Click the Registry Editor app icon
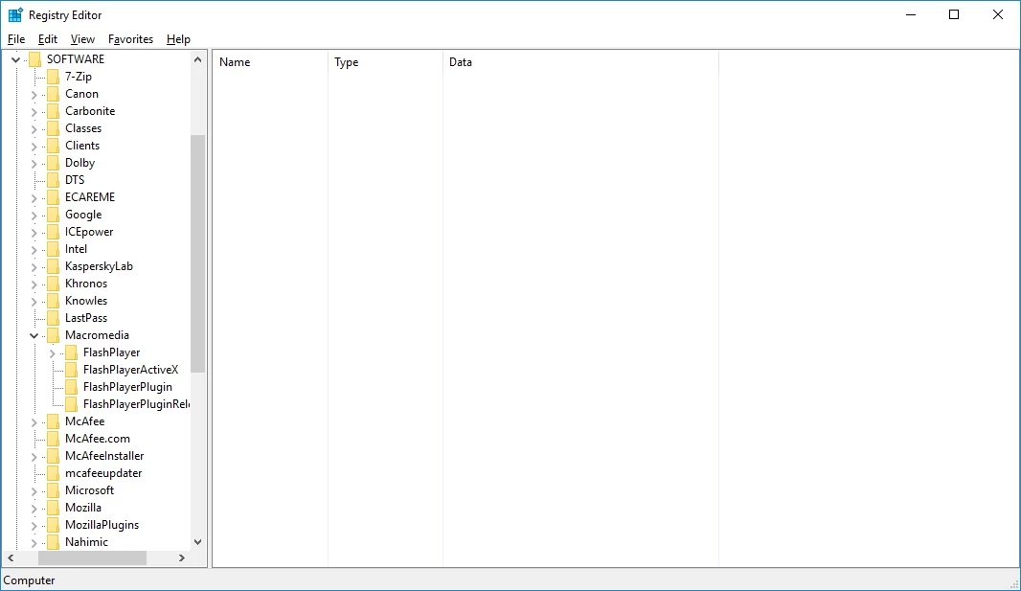 [15, 15]
